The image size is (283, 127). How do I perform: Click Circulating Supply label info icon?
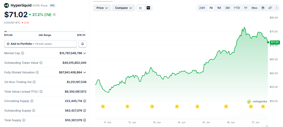point(32,101)
